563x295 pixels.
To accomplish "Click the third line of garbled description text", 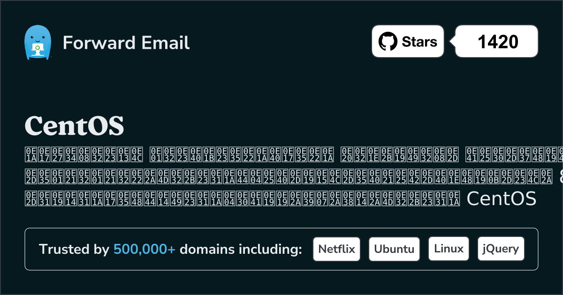I will click(235, 199).
